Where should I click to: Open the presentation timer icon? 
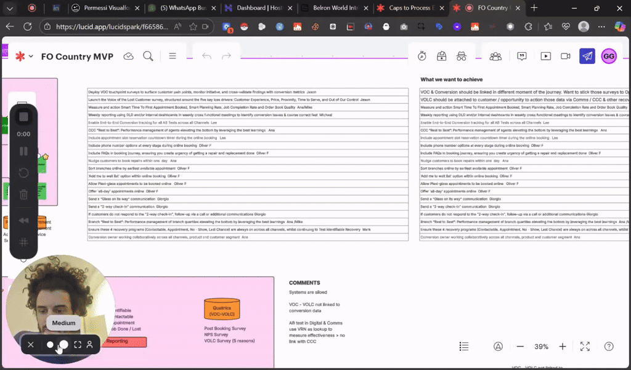(x=421, y=56)
